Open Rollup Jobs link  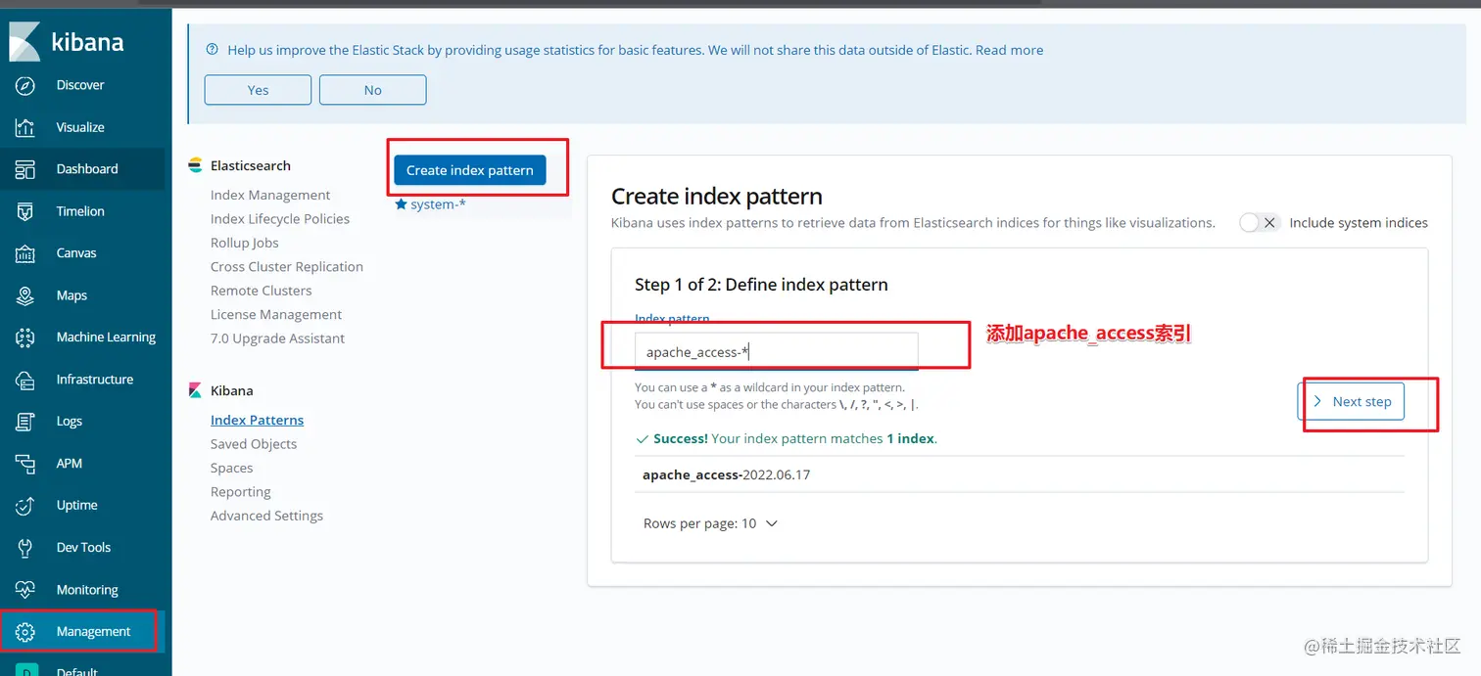(x=245, y=243)
